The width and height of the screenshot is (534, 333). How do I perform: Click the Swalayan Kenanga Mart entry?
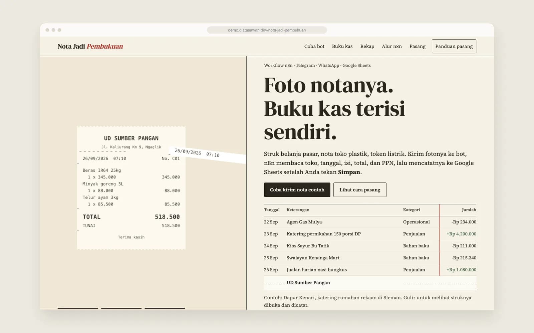tap(313, 258)
